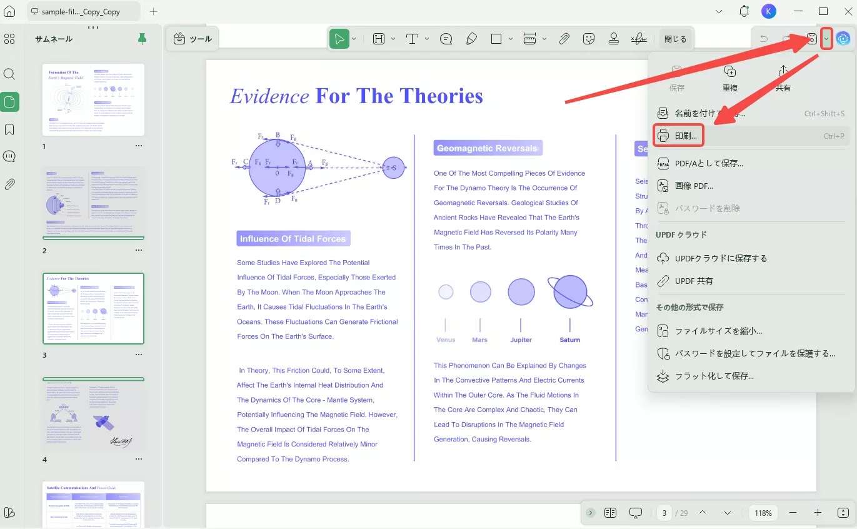Choose UPDF 共有 menu item
The image size is (857, 529).
[x=751, y=281]
